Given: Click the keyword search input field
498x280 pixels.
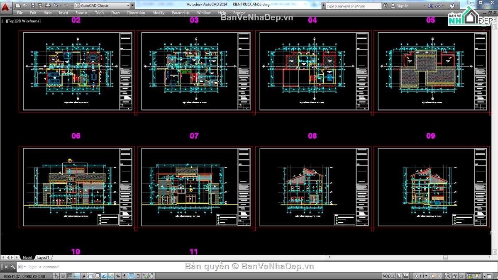Looking at the screenshot, I should [x=353, y=6].
